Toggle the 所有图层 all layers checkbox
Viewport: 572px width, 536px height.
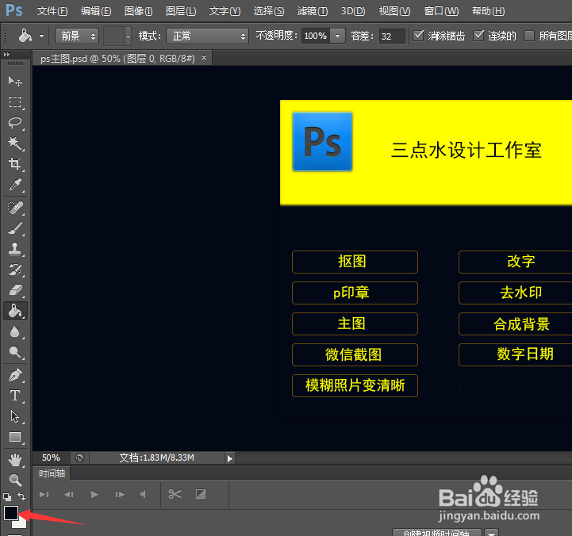pos(529,36)
